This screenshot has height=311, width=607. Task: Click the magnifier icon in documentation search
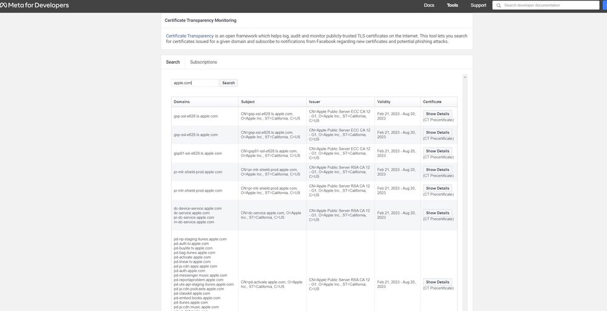pos(499,5)
